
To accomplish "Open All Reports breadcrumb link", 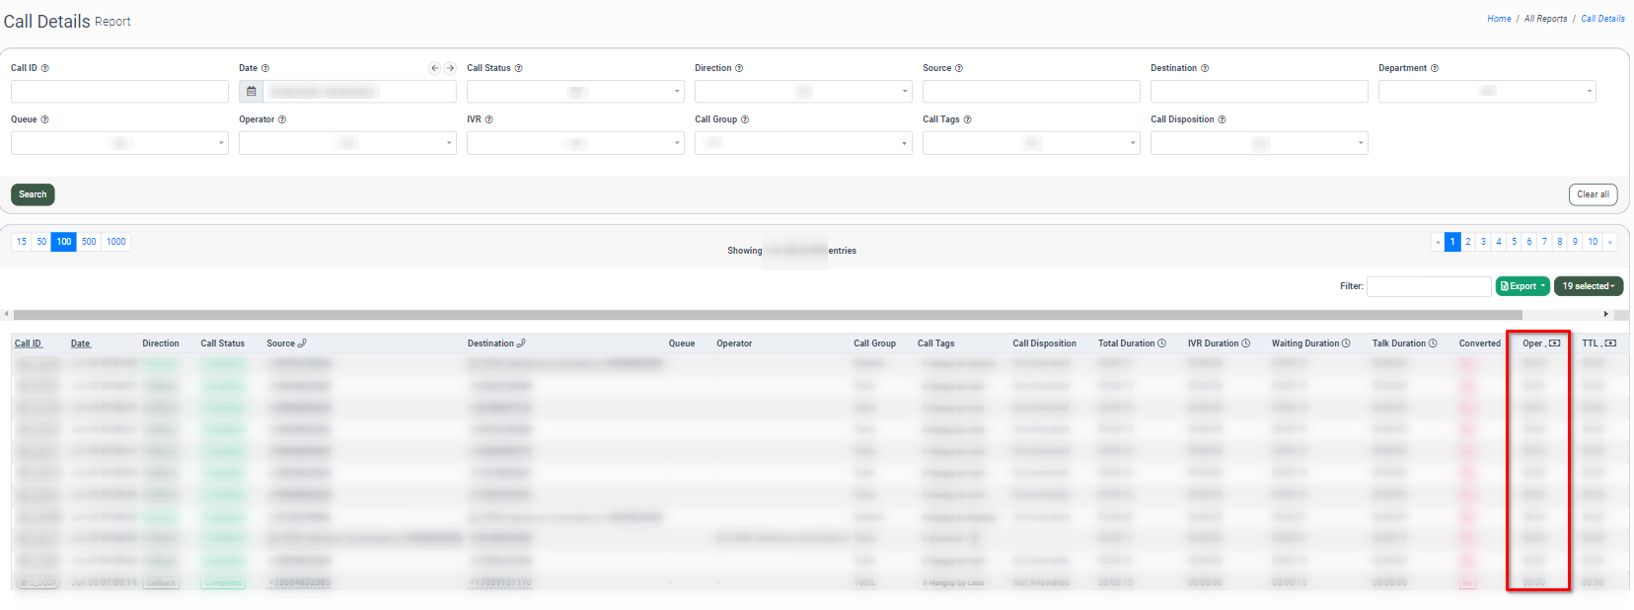I will pyautogui.click(x=1545, y=19).
